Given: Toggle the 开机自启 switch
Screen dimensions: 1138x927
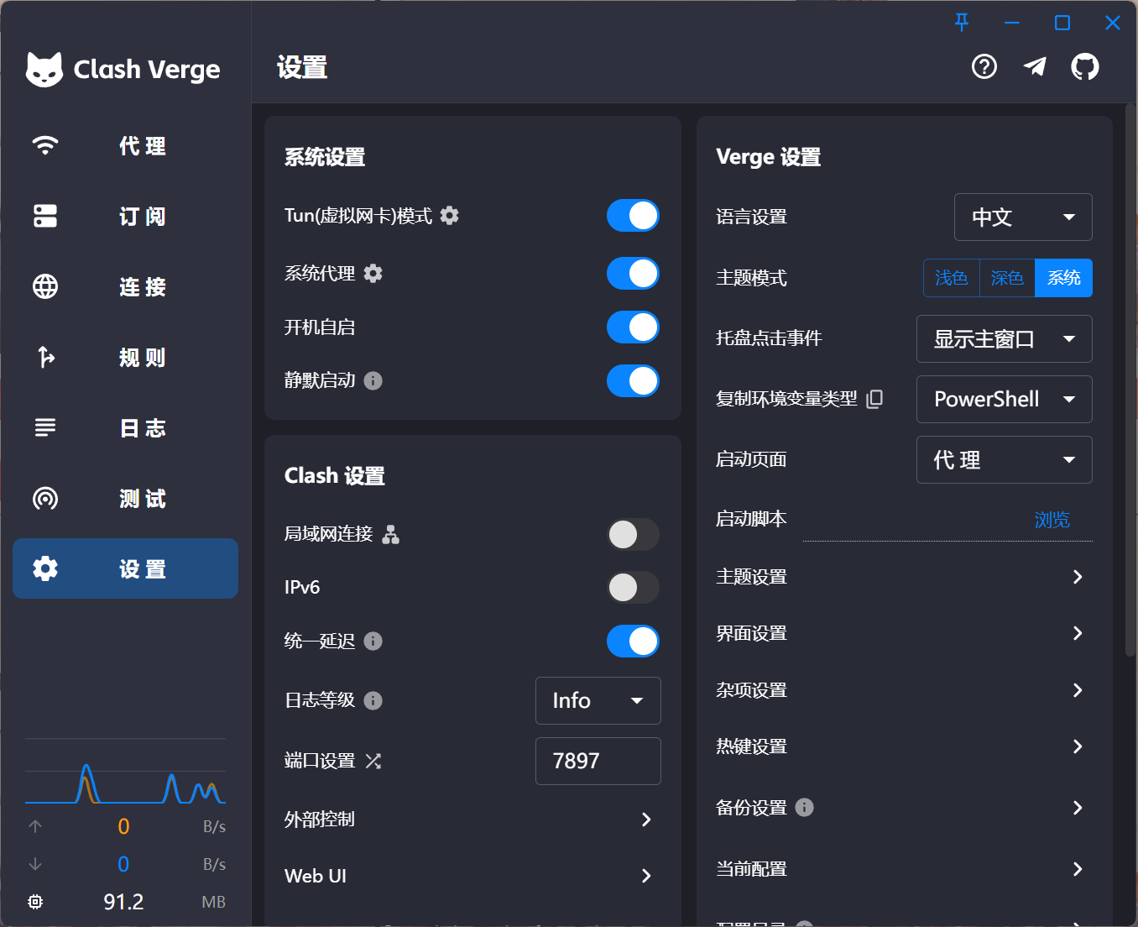Looking at the screenshot, I should [633, 327].
